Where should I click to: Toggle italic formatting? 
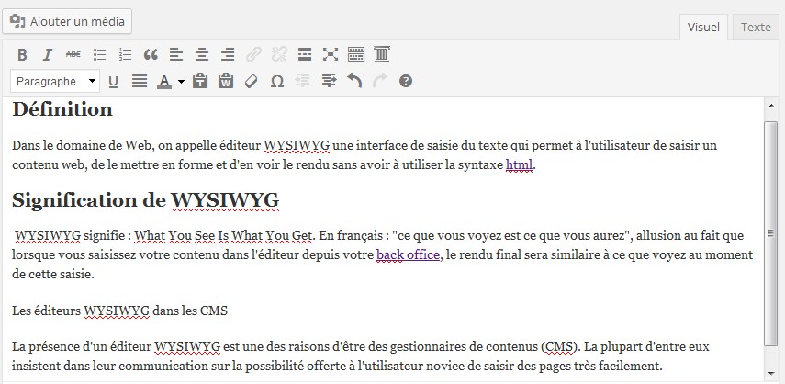click(x=48, y=54)
